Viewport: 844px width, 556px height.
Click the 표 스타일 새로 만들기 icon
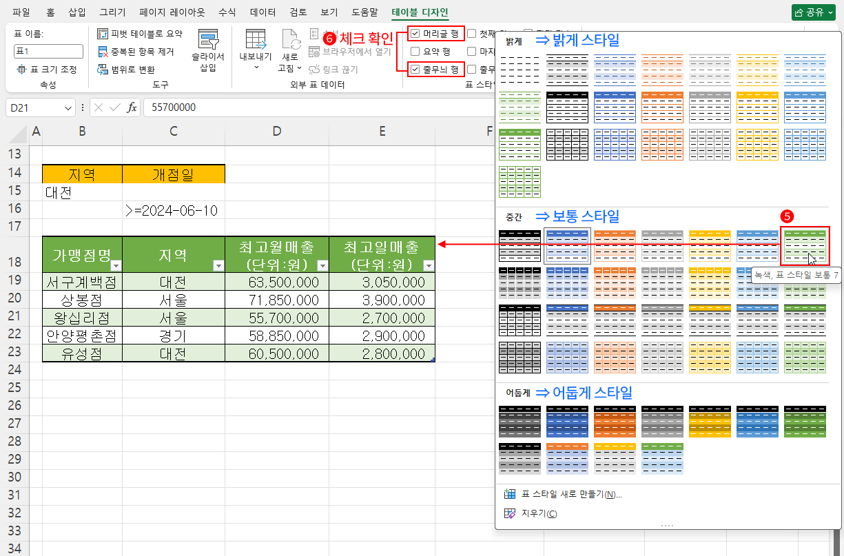pos(511,494)
